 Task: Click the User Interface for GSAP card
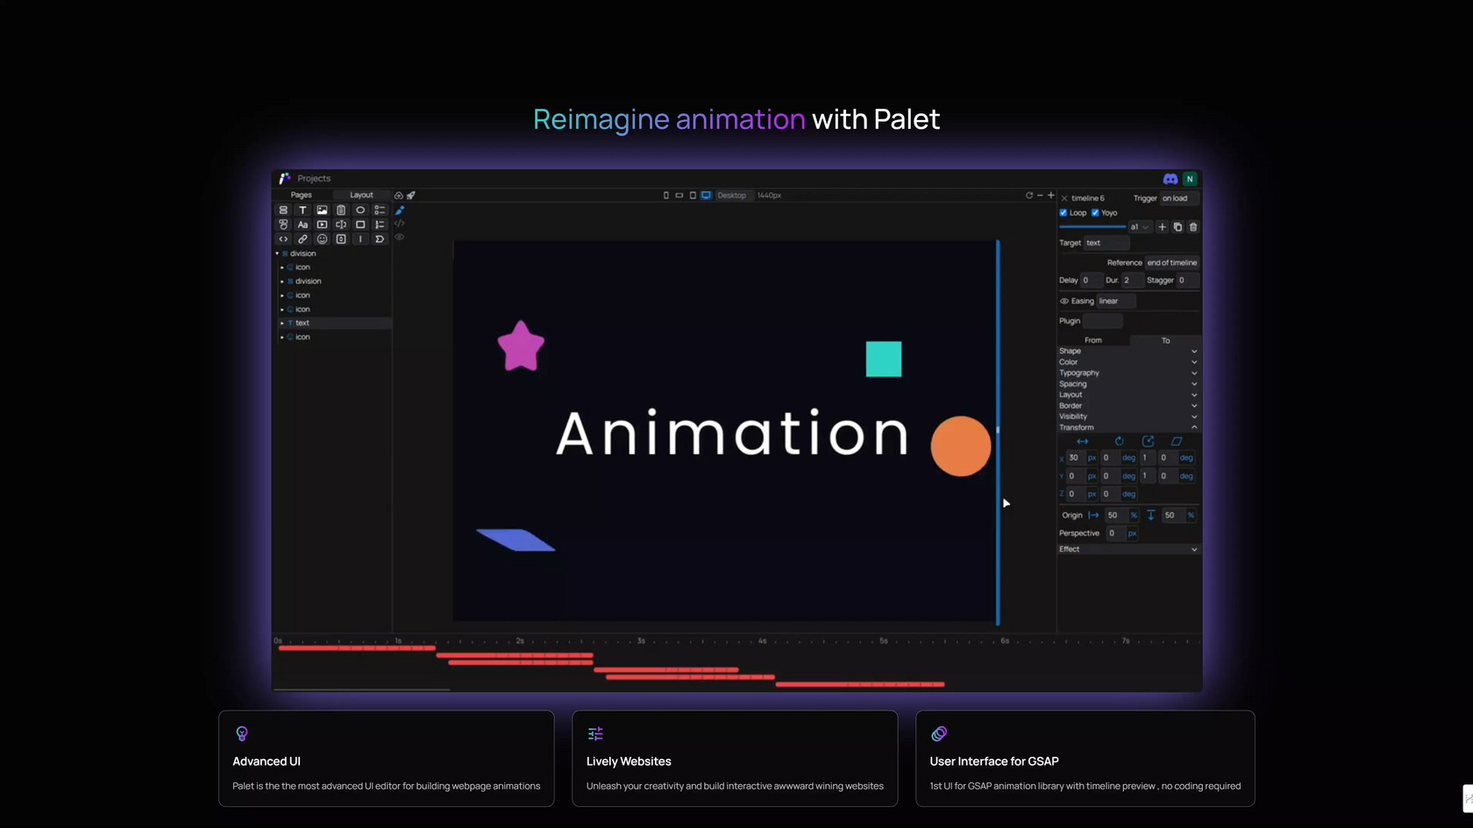point(1085,759)
